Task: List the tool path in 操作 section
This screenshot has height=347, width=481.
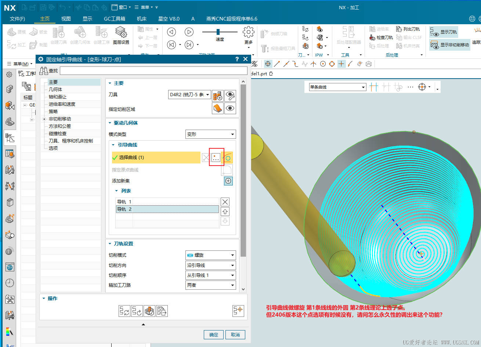Action: pos(162,311)
